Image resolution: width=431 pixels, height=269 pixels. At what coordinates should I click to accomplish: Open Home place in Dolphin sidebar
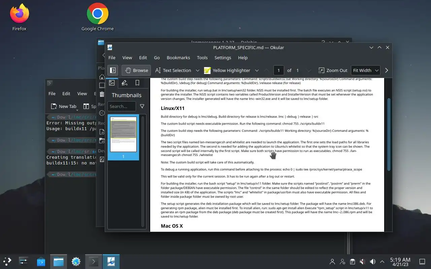[x=102, y=77]
